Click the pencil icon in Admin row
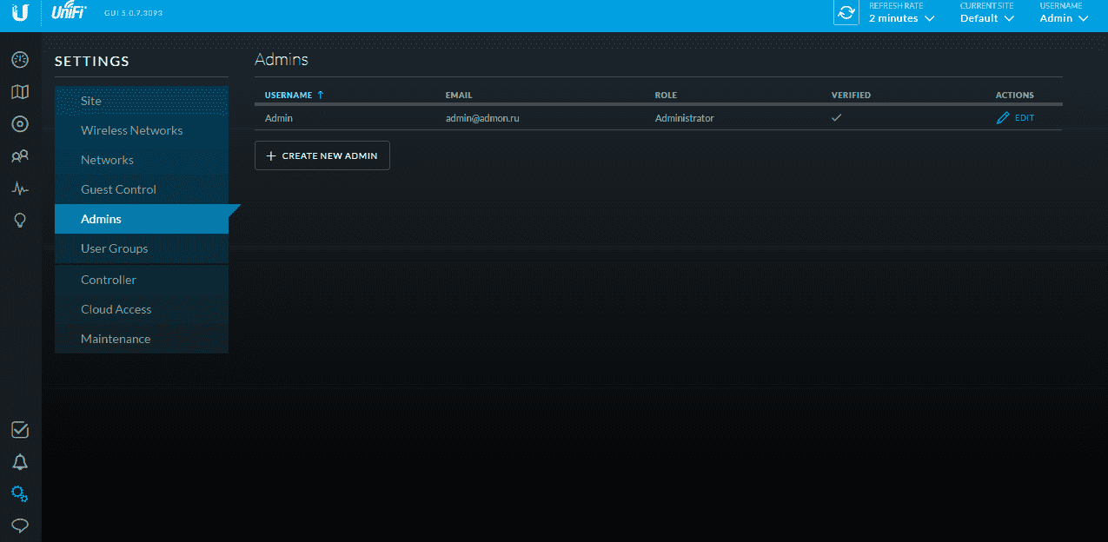Viewport: 1108px width, 542px height. [x=1003, y=118]
